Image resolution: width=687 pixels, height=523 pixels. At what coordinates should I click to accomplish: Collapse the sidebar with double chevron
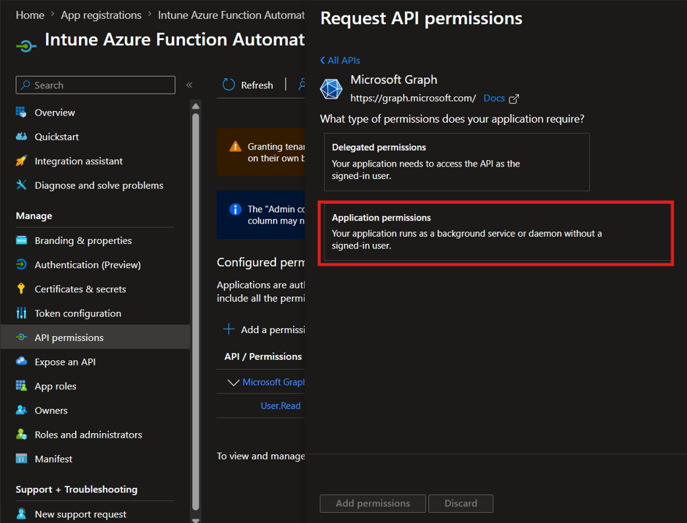189,85
